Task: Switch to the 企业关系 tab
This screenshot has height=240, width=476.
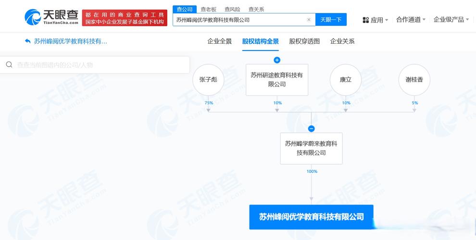Action: [x=342, y=41]
